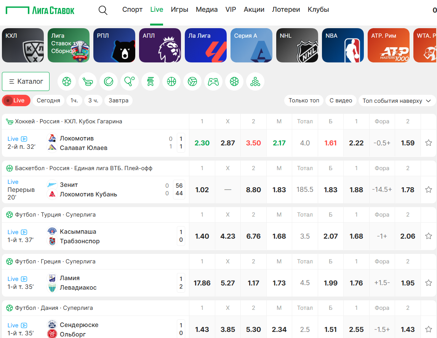Open the Лига Ставок Сборной tile

[x=69, y=45]
